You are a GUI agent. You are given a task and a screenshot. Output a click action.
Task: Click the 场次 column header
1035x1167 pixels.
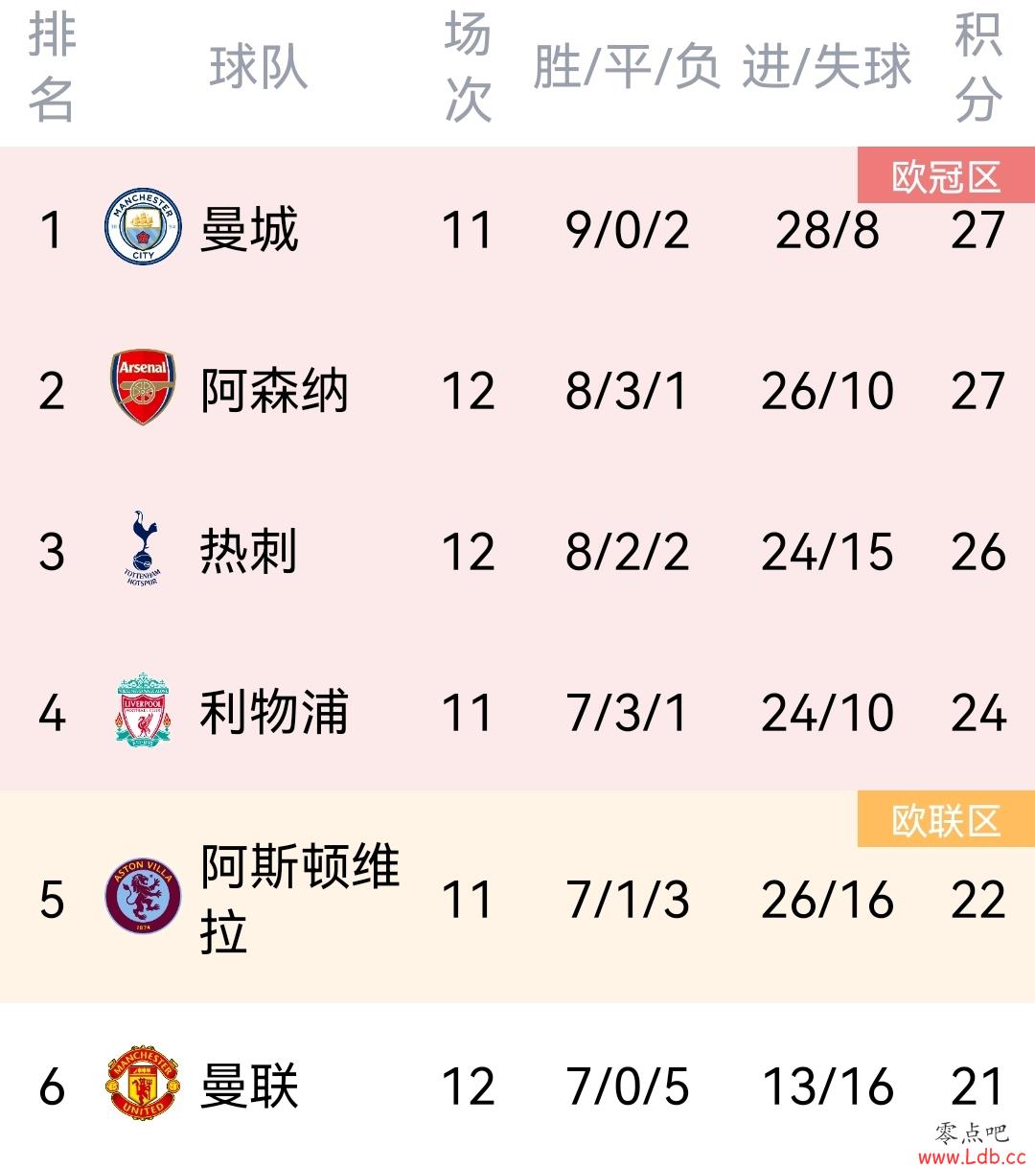(x=468, y=67)
